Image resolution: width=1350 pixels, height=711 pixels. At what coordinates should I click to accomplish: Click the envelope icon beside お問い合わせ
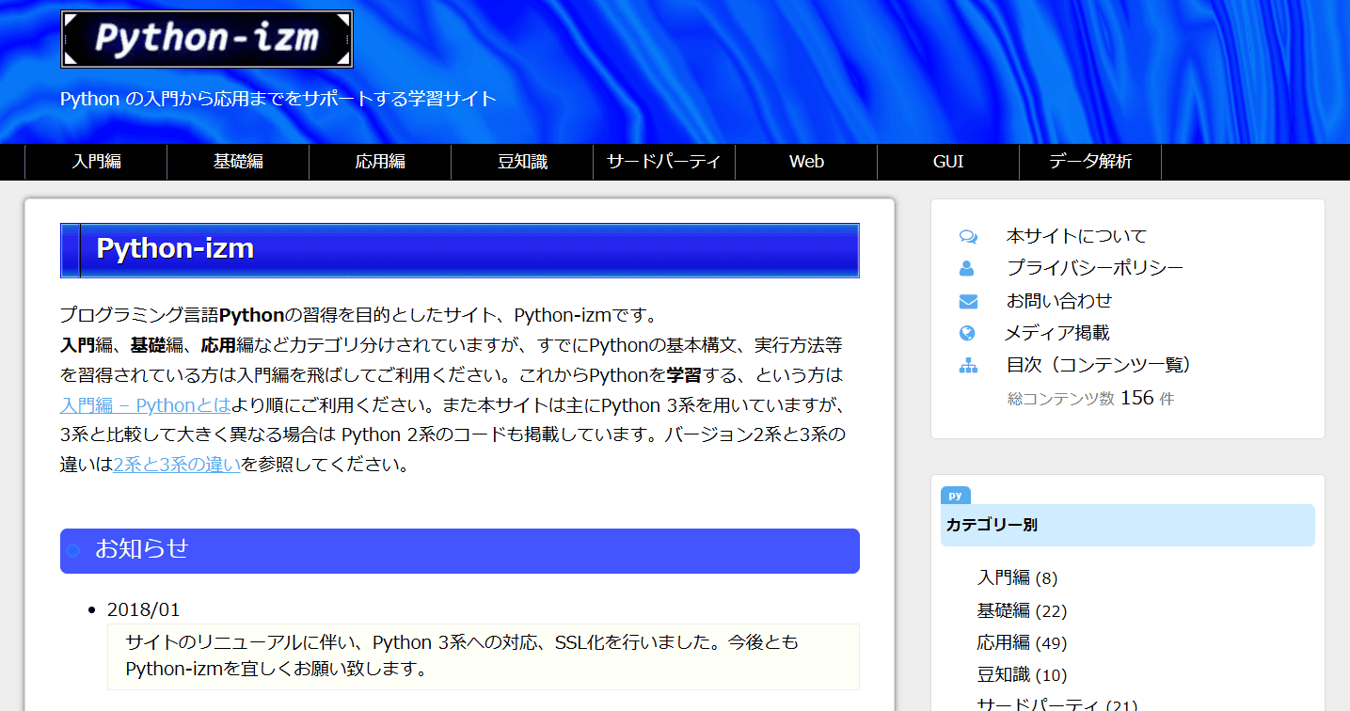(x=968, y=301)
